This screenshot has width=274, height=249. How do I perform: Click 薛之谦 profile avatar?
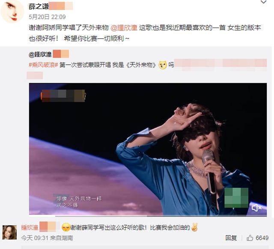coord(12,12)
